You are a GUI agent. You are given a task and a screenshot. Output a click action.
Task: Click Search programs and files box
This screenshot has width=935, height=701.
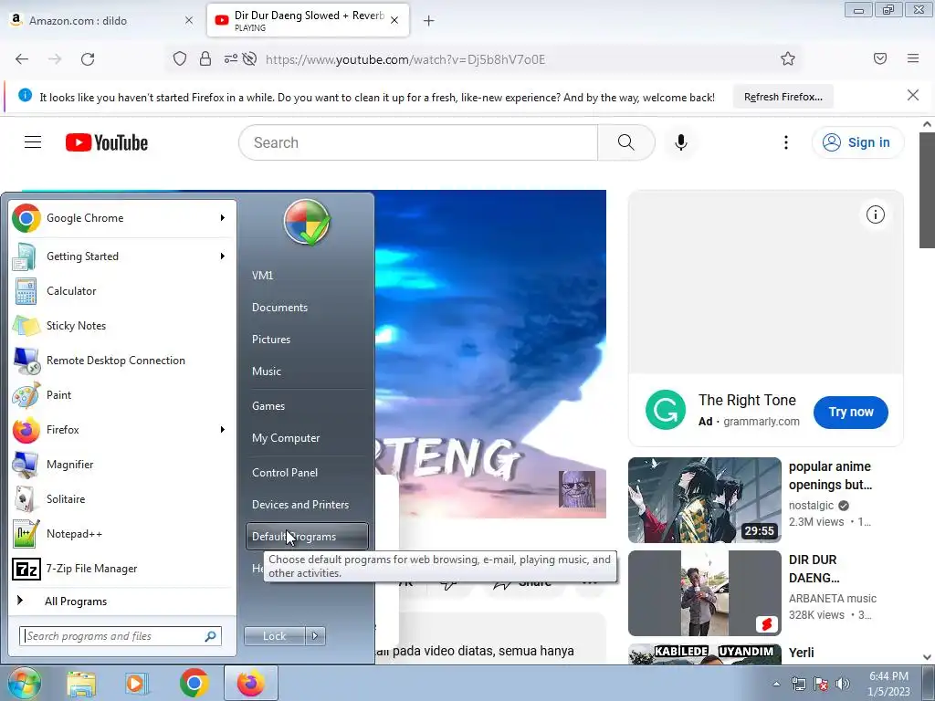(121, 636)
